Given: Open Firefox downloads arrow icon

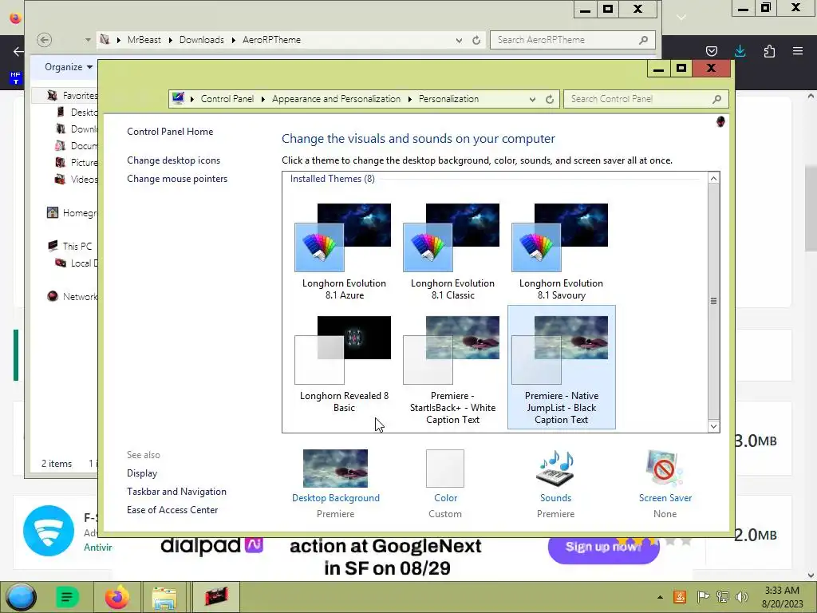Looking at the screenshot, I should click(740, 50).
